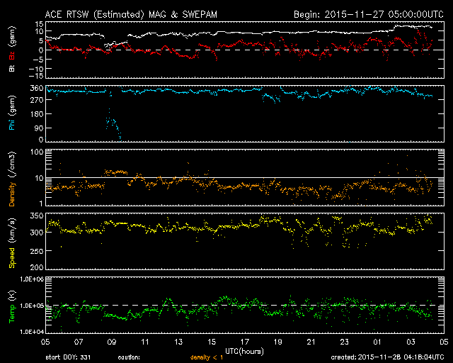
Task: Click the green Temp (K) axis label
Action: click(x=11, y=303)
